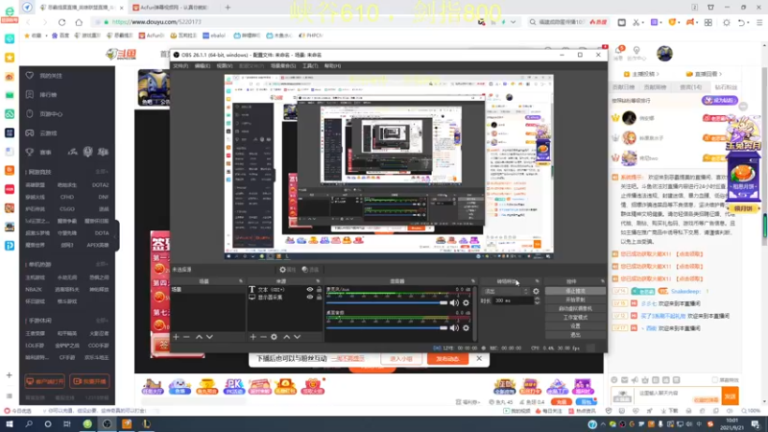Click 停止推流 in OBS controls

[x=575, y=291]
